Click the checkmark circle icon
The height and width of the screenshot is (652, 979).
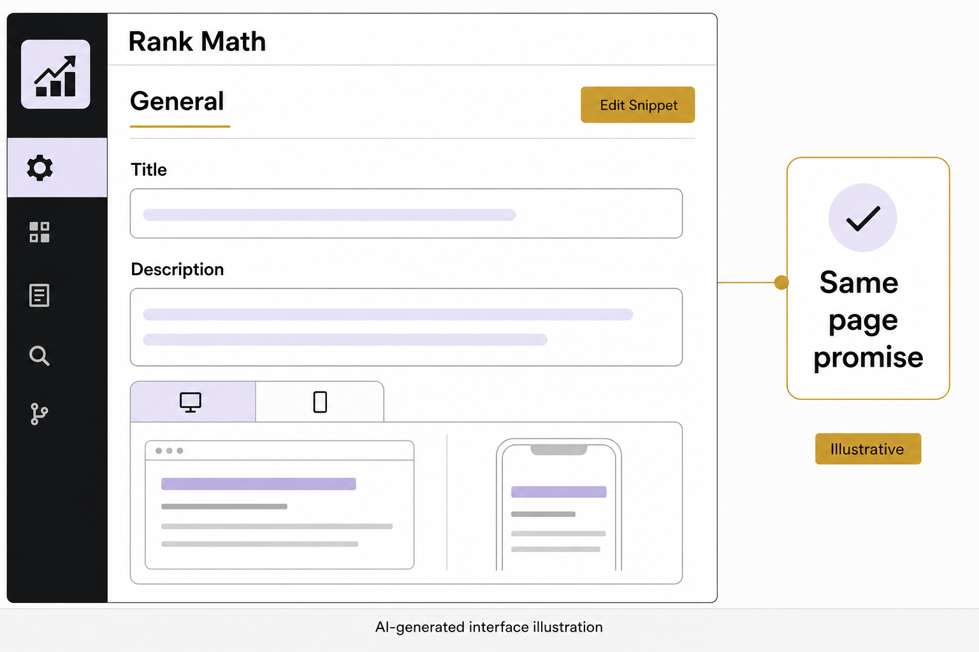pos(863,218)
